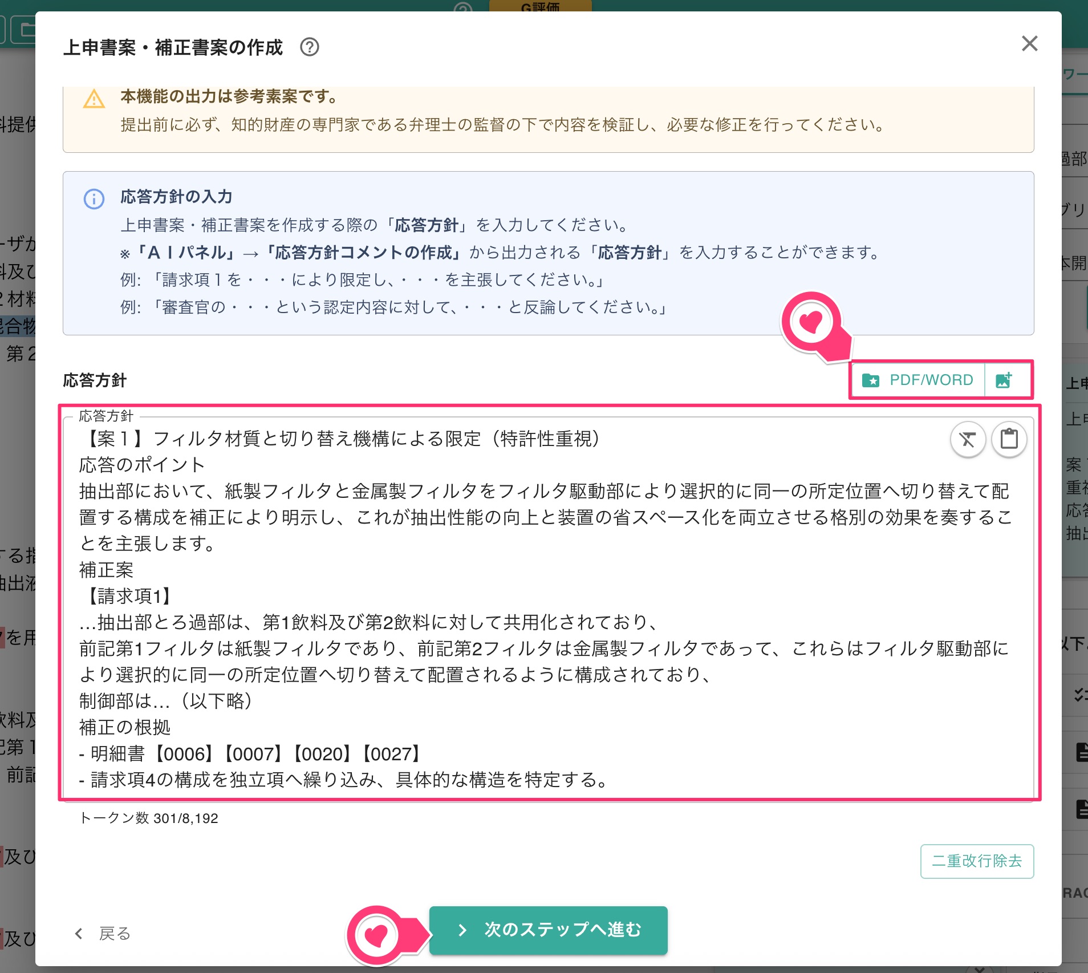The height and width of the screenshot is (973, 1088).
Task: Click the PDF/WORD import button
Action: pyautogui.click(x=918, y=380)
